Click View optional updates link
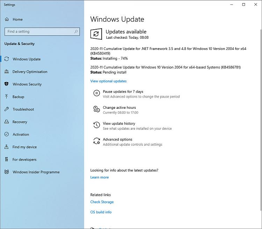This screenshot has height=229, width=262. point(108,81)
